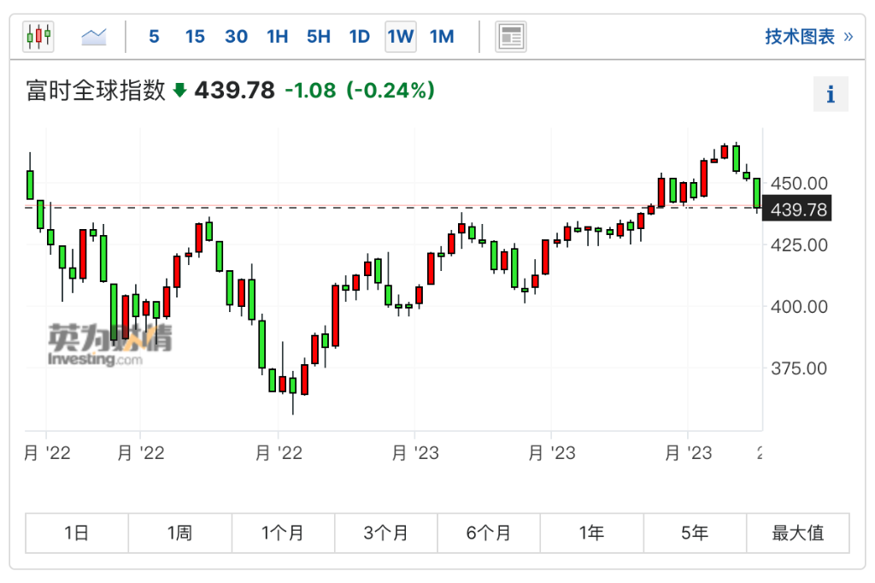Set range to 最大值

tap(798, 533)
